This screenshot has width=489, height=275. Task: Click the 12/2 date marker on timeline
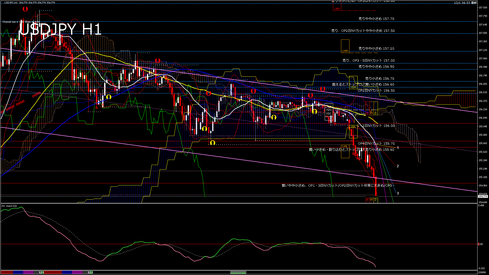tap(90, 272)
